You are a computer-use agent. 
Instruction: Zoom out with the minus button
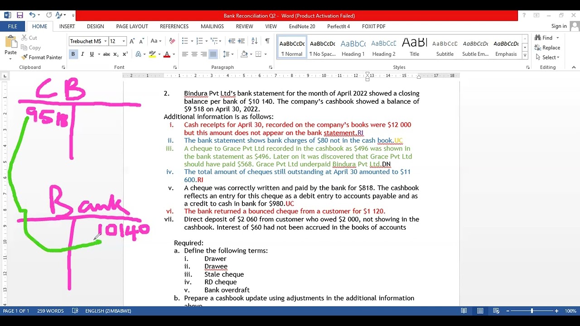click(x=508, y=311)
